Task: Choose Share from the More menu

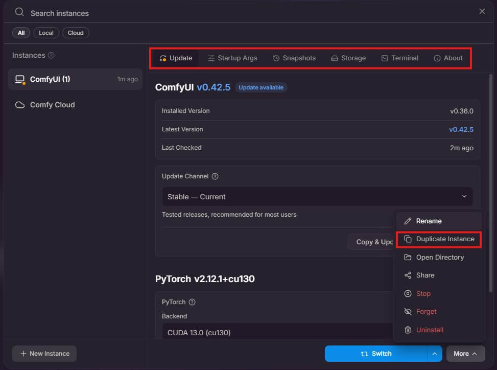Action: tap(439, 275)
